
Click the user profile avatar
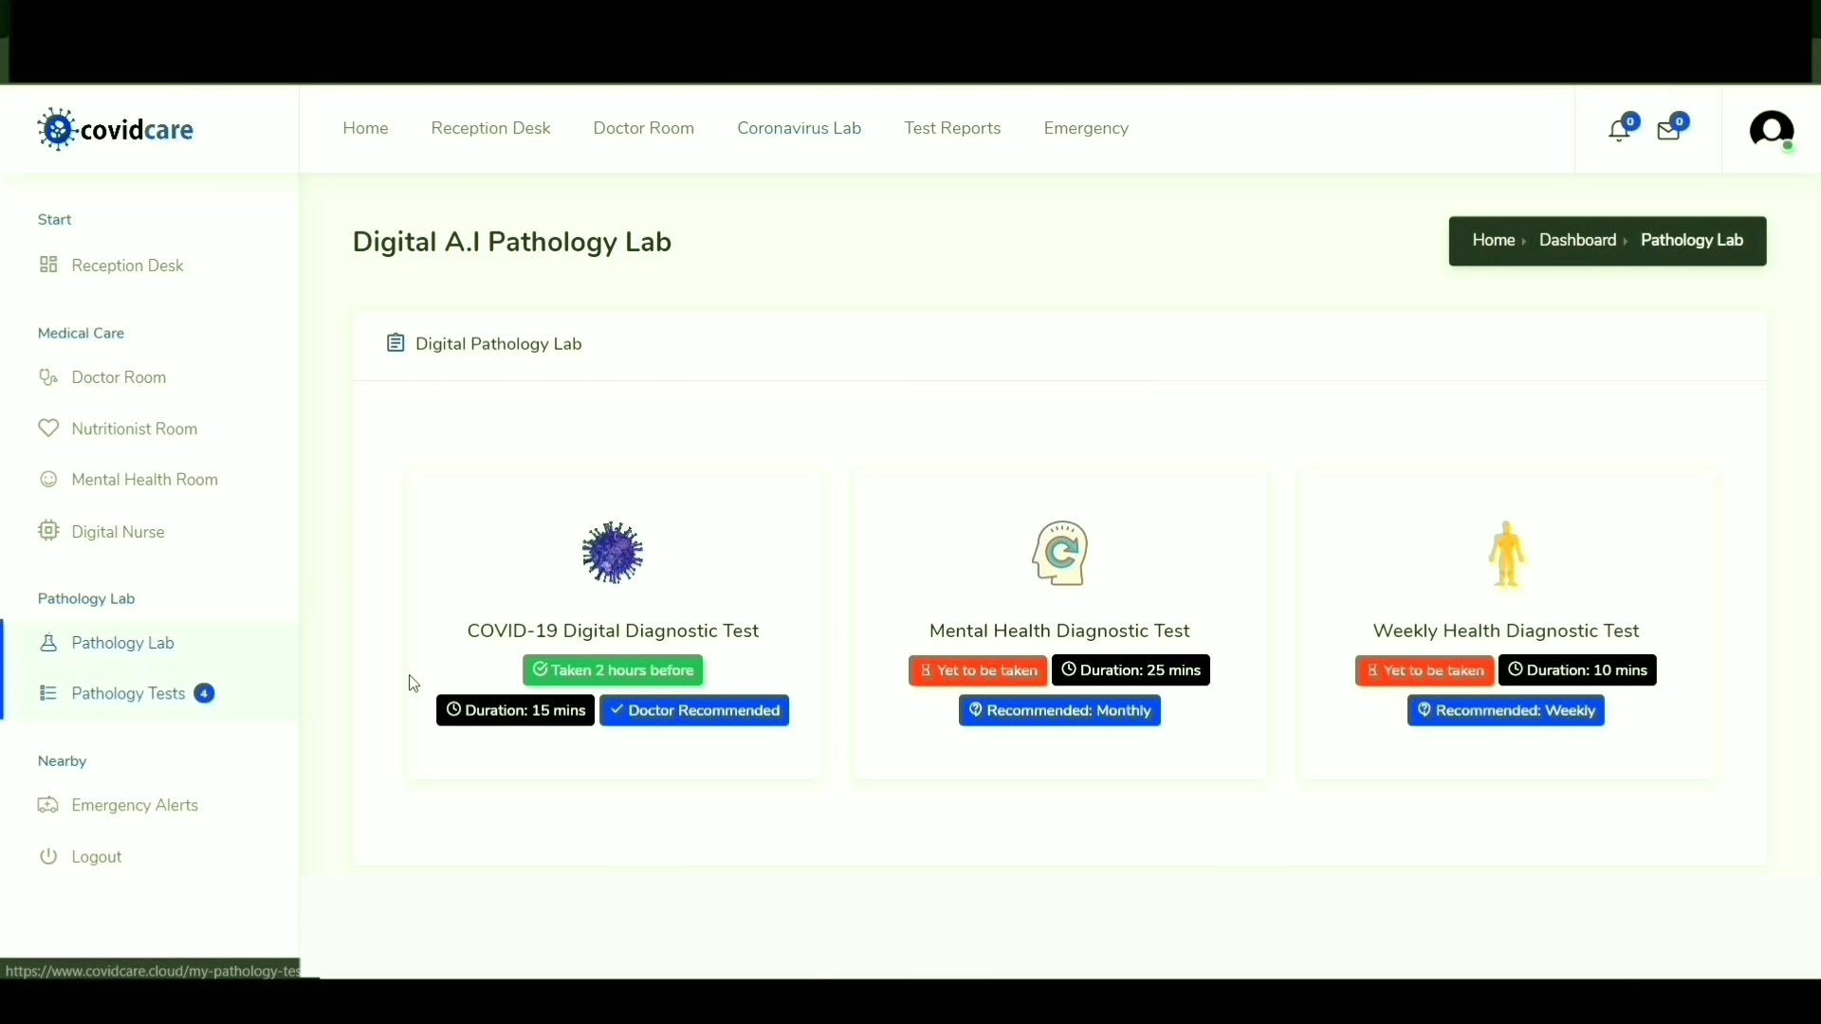pos(1771,130)
